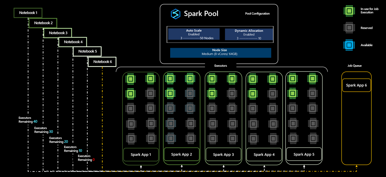Click a green executor chip in Spark App 1
Screen dimensions: 386x177
pyautogui.click(x=130, y=79)
